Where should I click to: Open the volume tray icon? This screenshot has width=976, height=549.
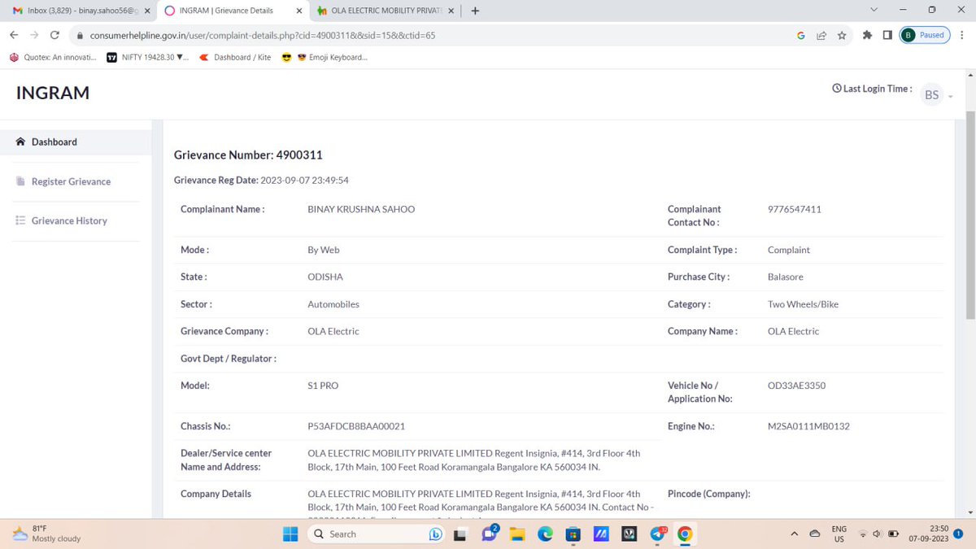[x=878, y=534]
